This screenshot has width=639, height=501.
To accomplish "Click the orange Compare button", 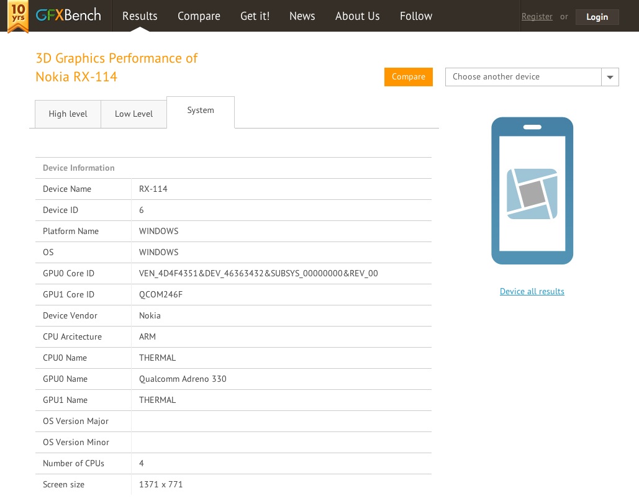I will point(408,77).
